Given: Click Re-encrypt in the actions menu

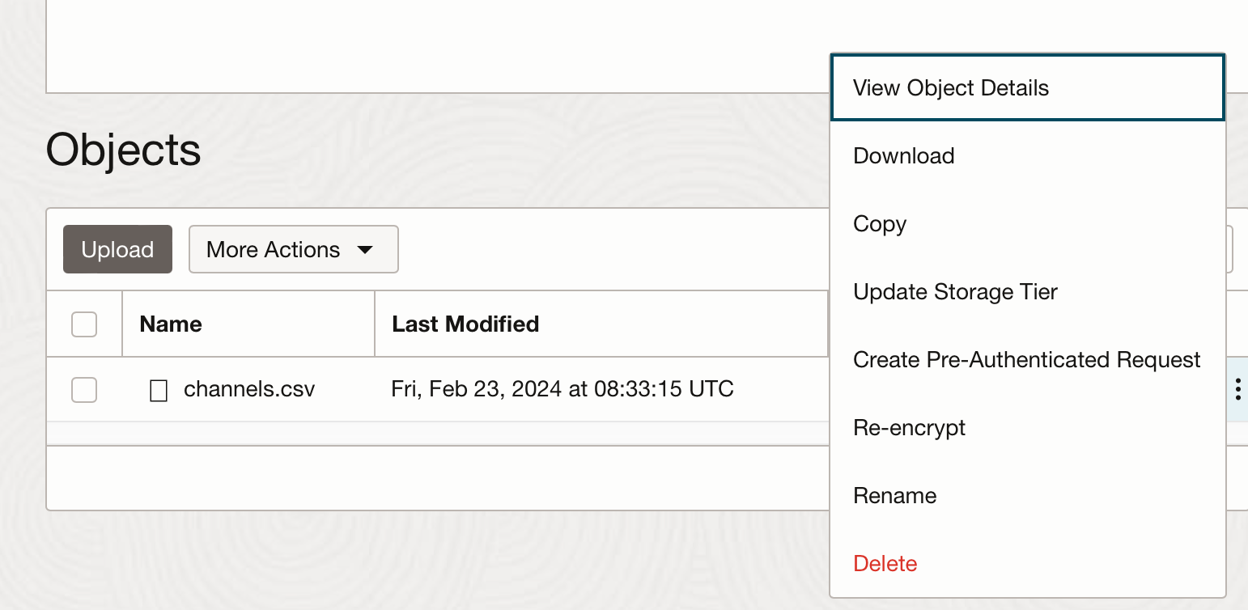Looking at the screenshot, I should coord(909,428).
